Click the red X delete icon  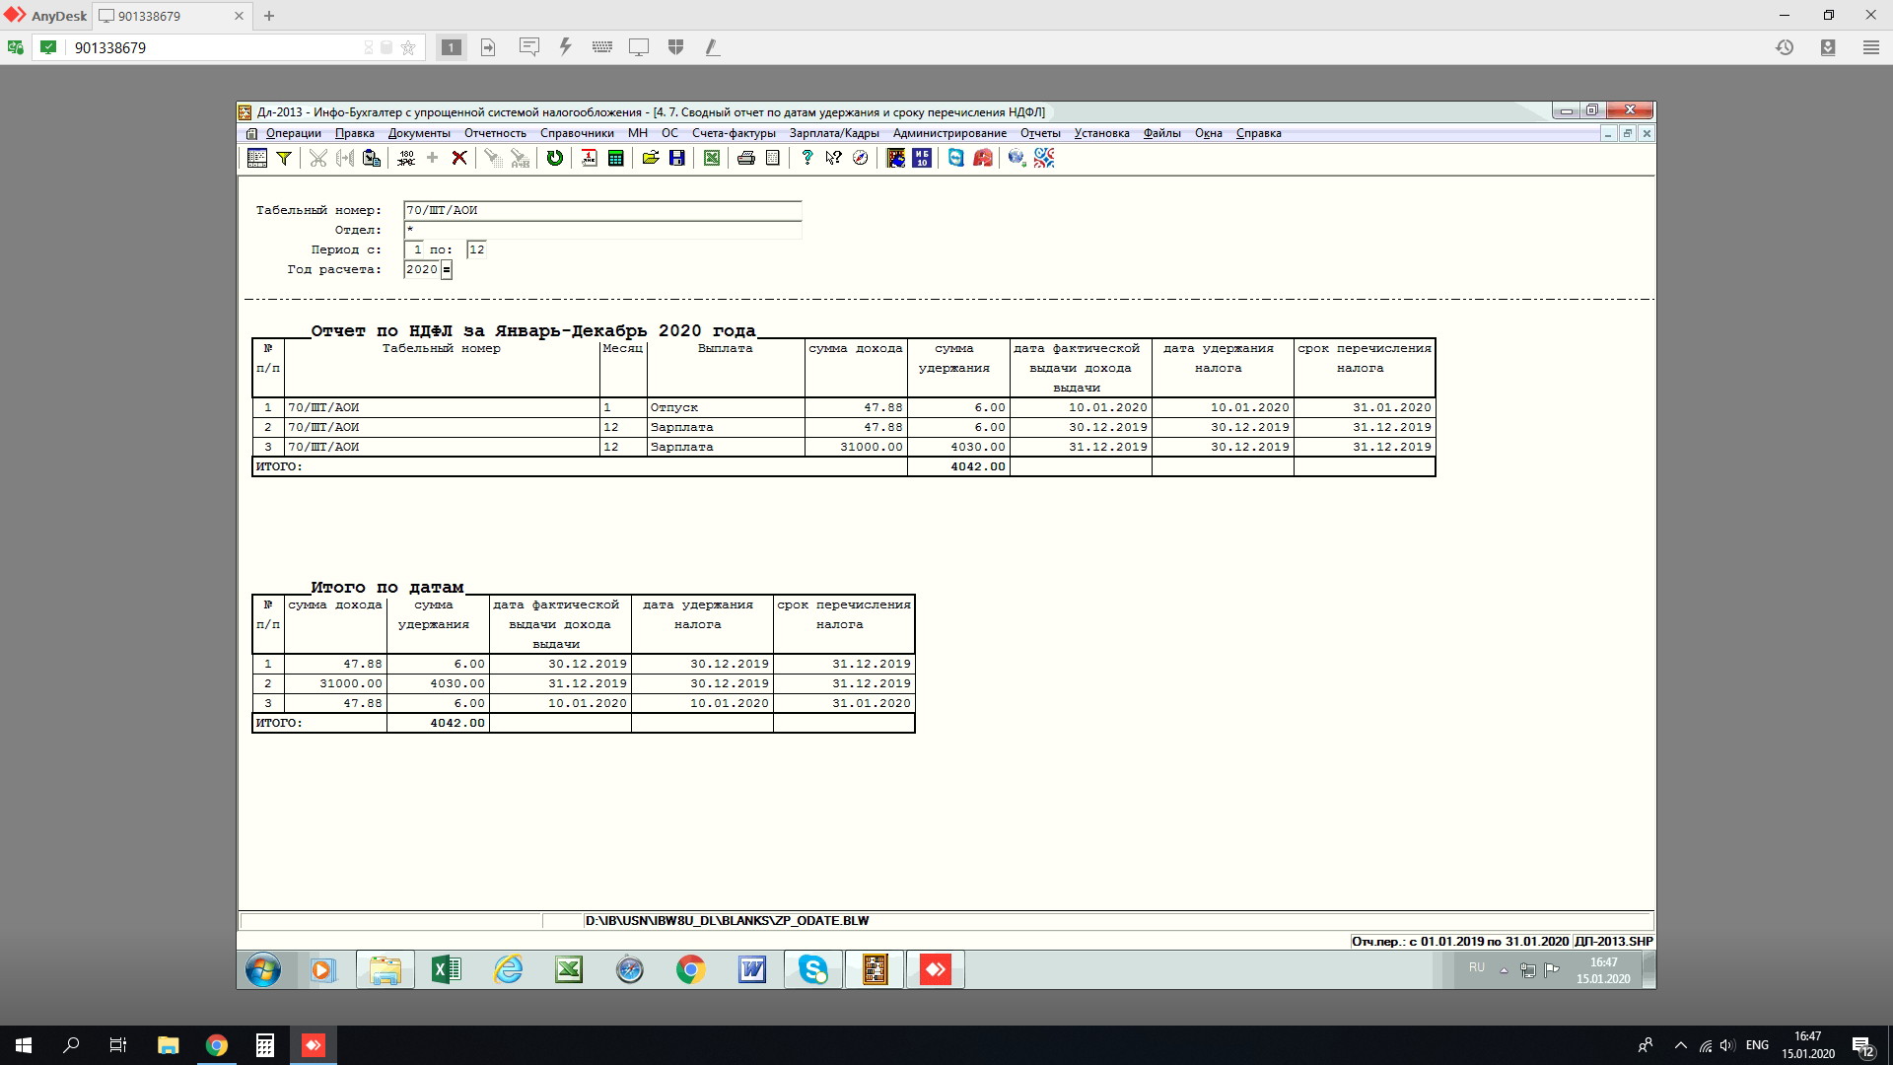click(459, 158)
